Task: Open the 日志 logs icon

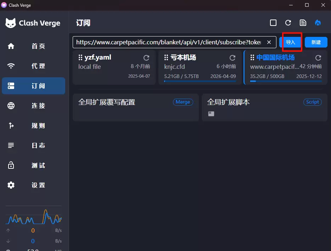Action: point(11,145)
